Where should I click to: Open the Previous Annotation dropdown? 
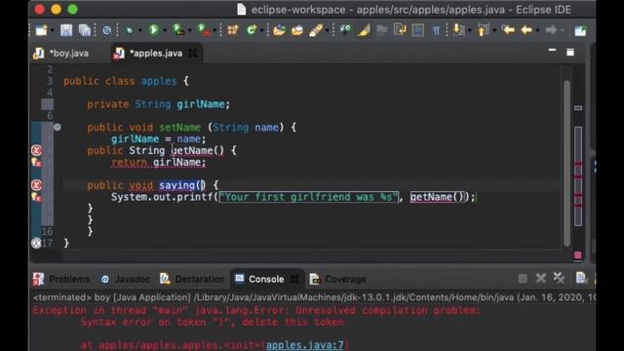[x=494, y=30]
